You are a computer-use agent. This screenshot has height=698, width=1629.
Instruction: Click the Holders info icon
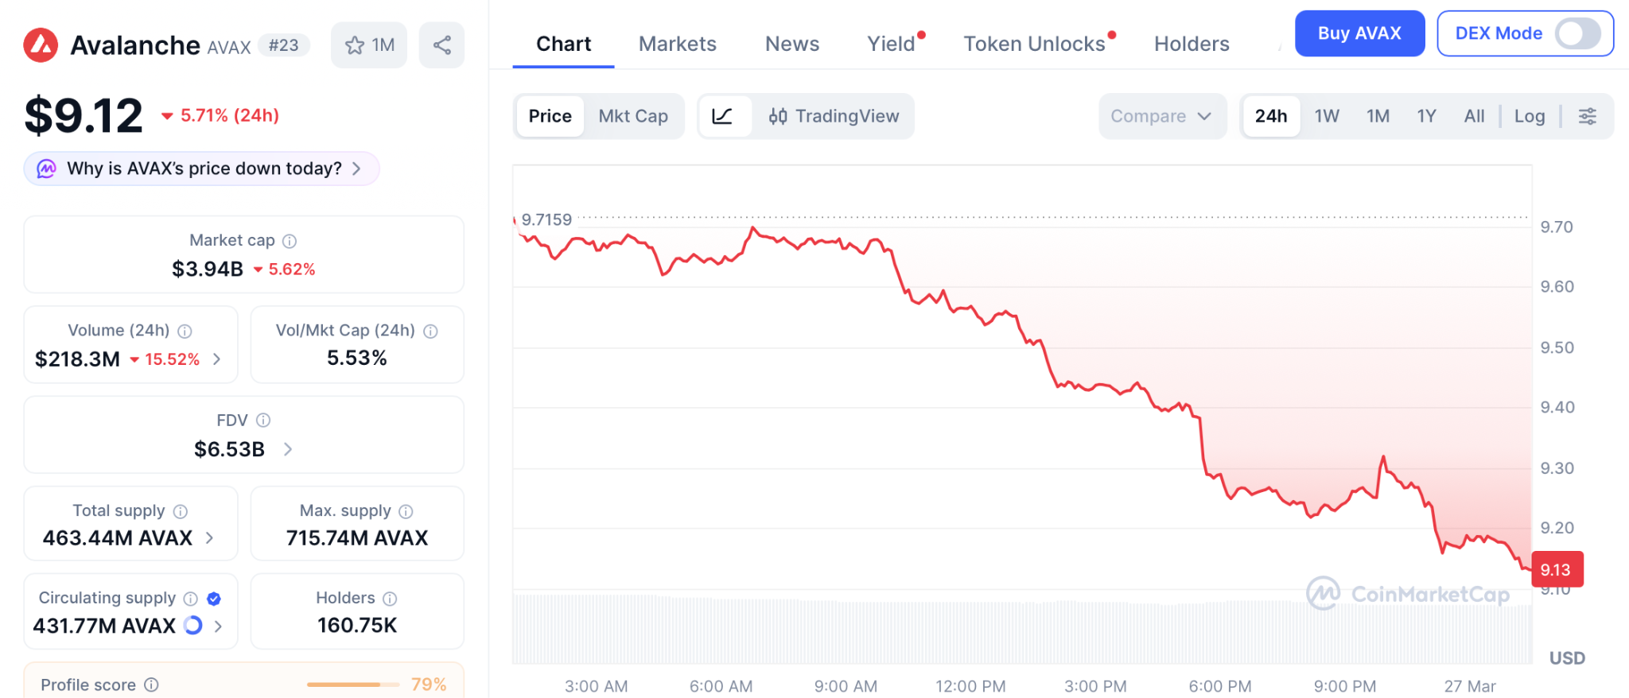click(390, 598)
